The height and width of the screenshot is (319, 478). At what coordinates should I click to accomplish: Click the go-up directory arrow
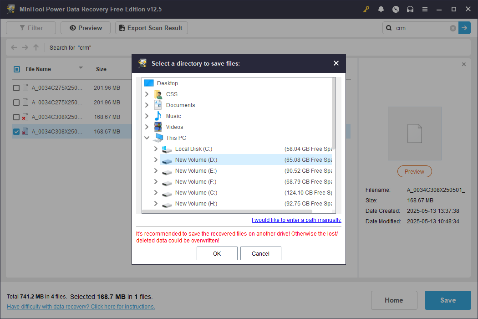pyautogui.click(x=36, y=47)
